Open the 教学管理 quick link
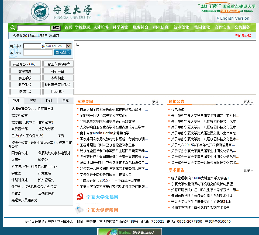This screenshot has height=235, width=259. [x=25, y=71]
